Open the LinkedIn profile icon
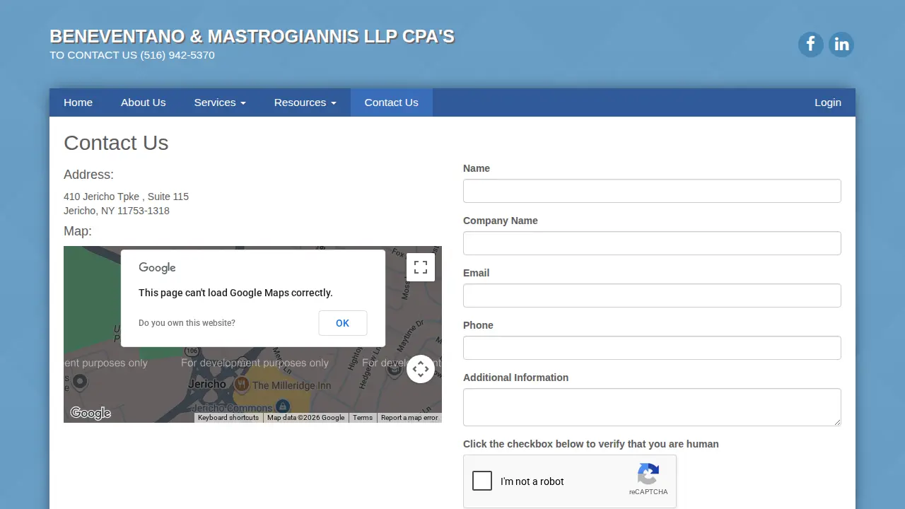The image size is (905, 509). coord(841,45)
